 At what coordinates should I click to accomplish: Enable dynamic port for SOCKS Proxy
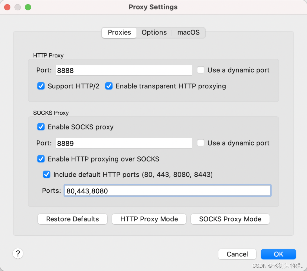tap(201, 143)
